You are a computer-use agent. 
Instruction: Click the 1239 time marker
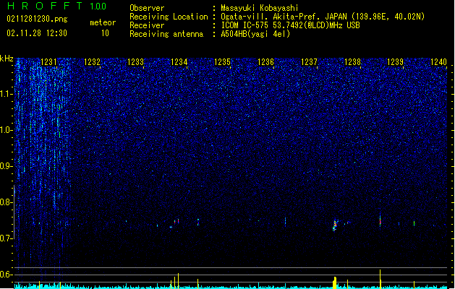click(395, 62)
